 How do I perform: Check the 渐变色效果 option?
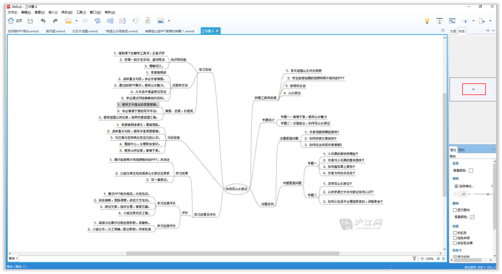(x=455, y=243)
